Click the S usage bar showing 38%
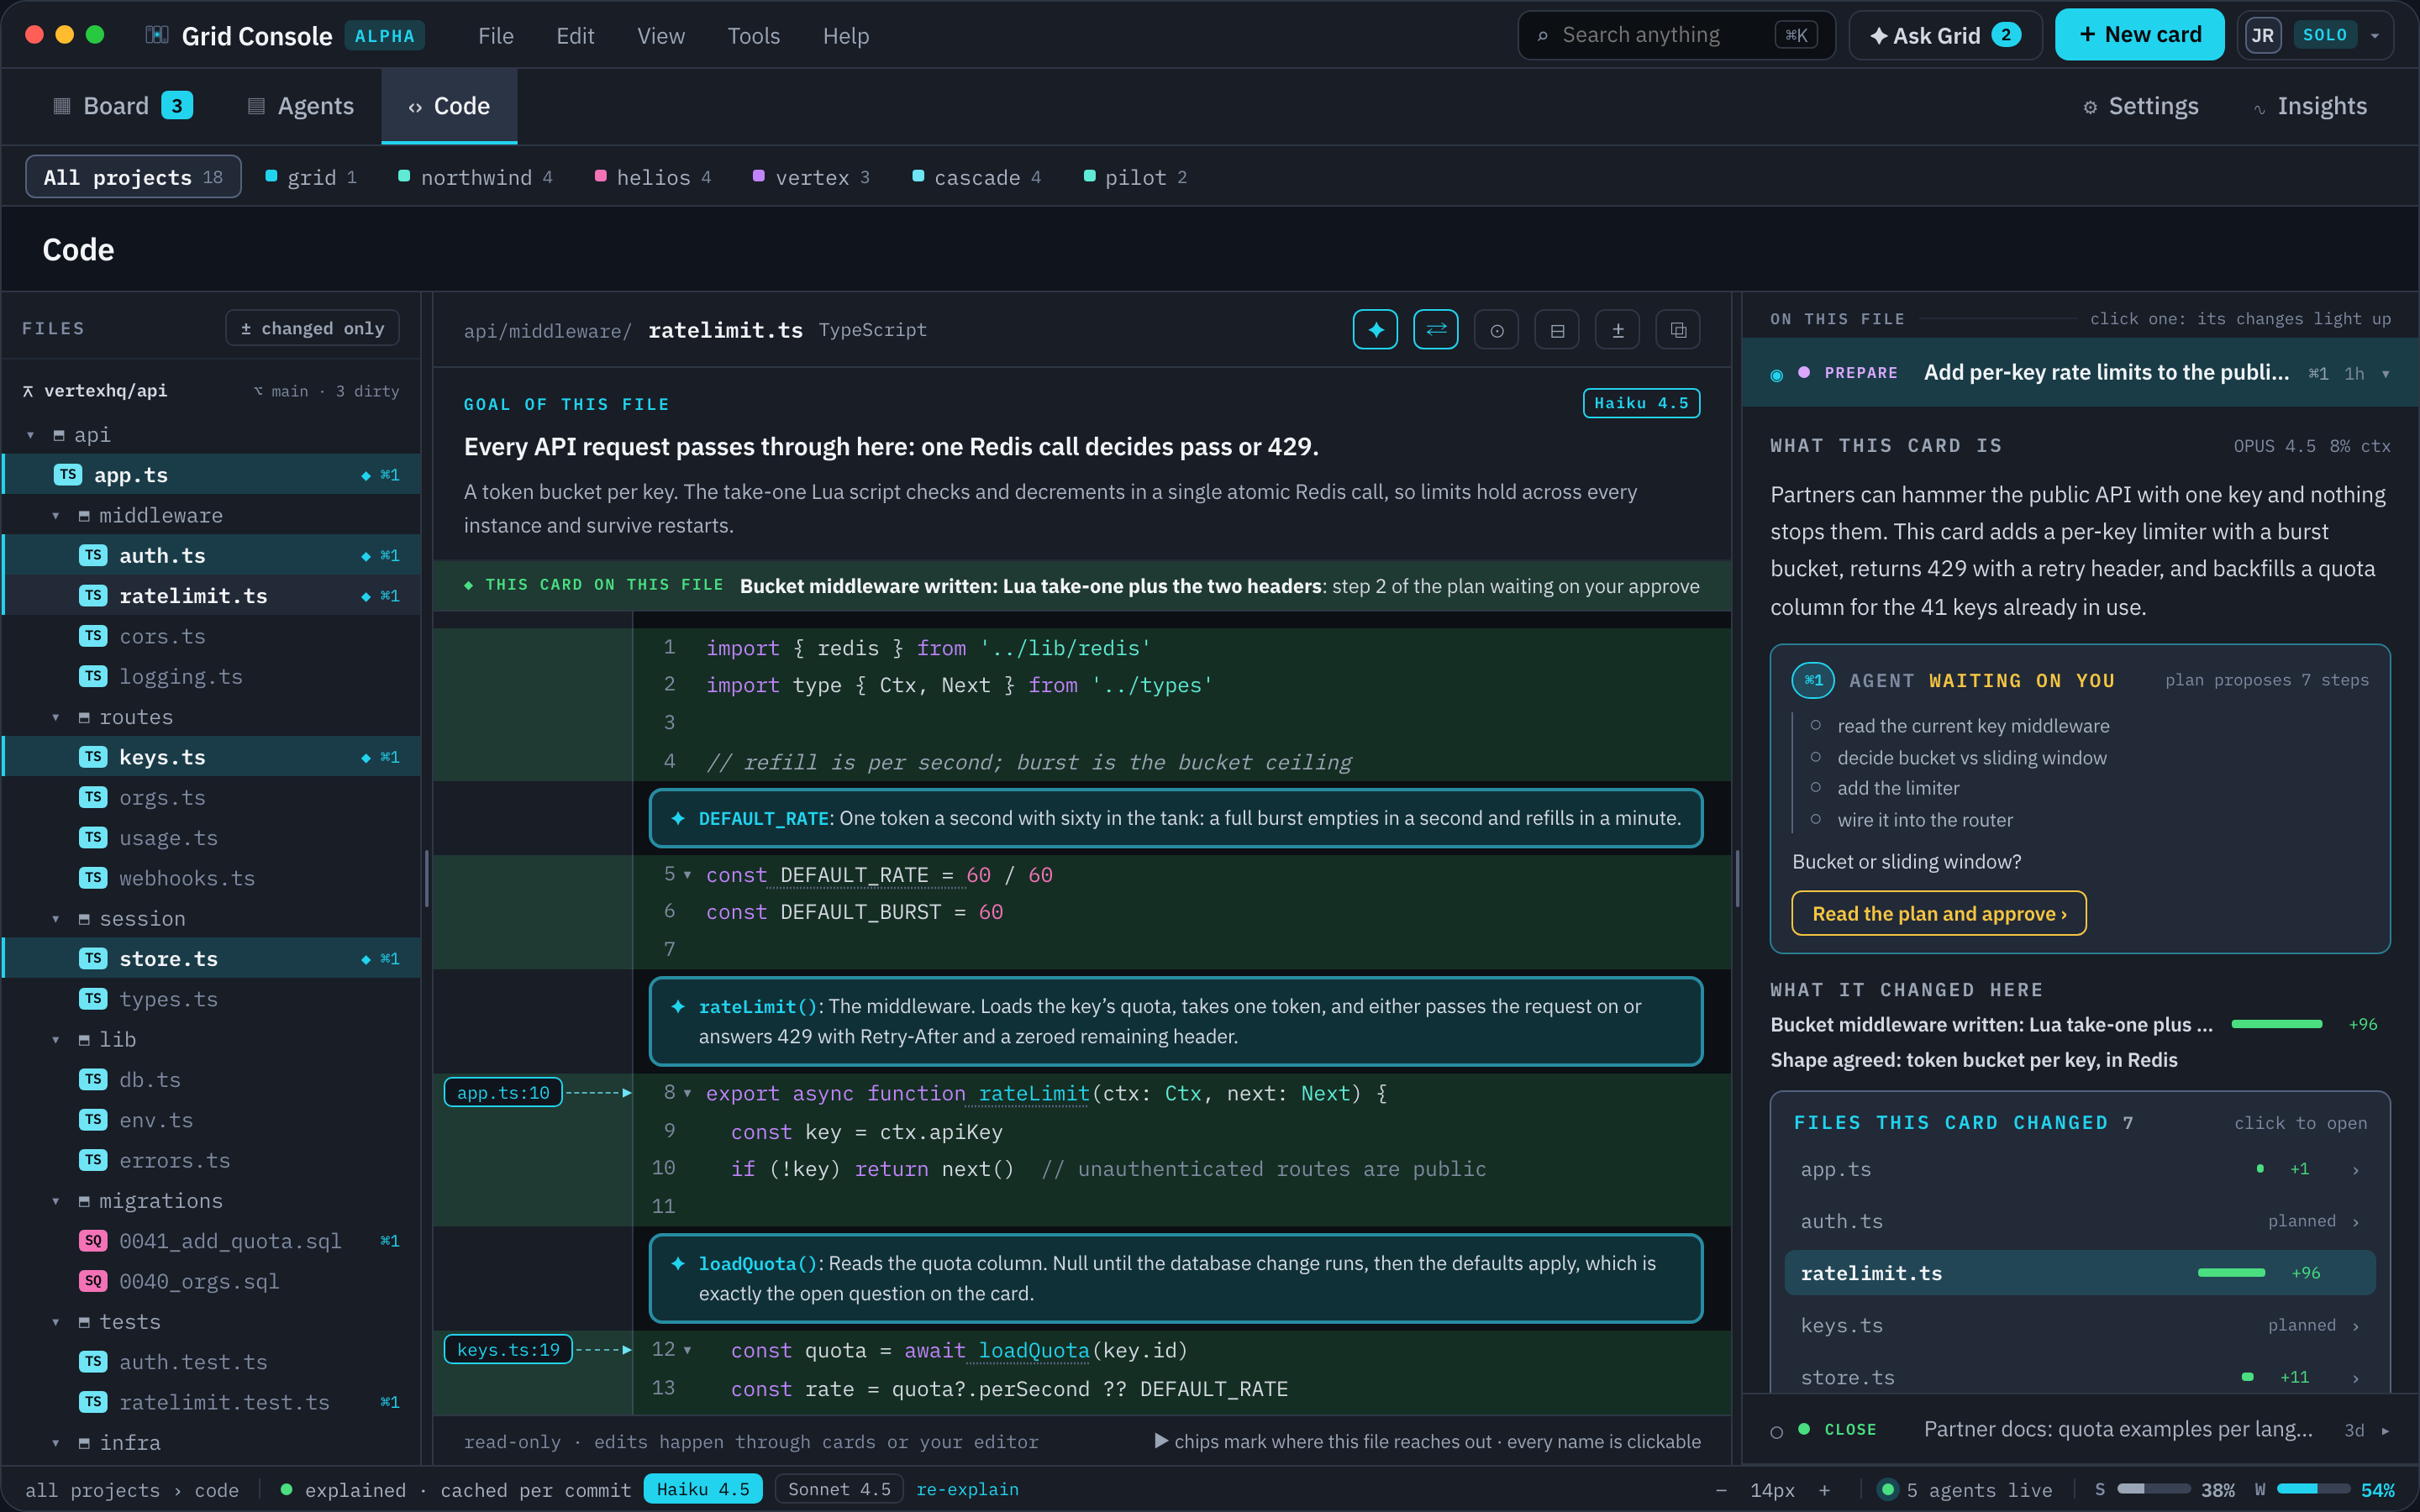 click(2154, 1489)
